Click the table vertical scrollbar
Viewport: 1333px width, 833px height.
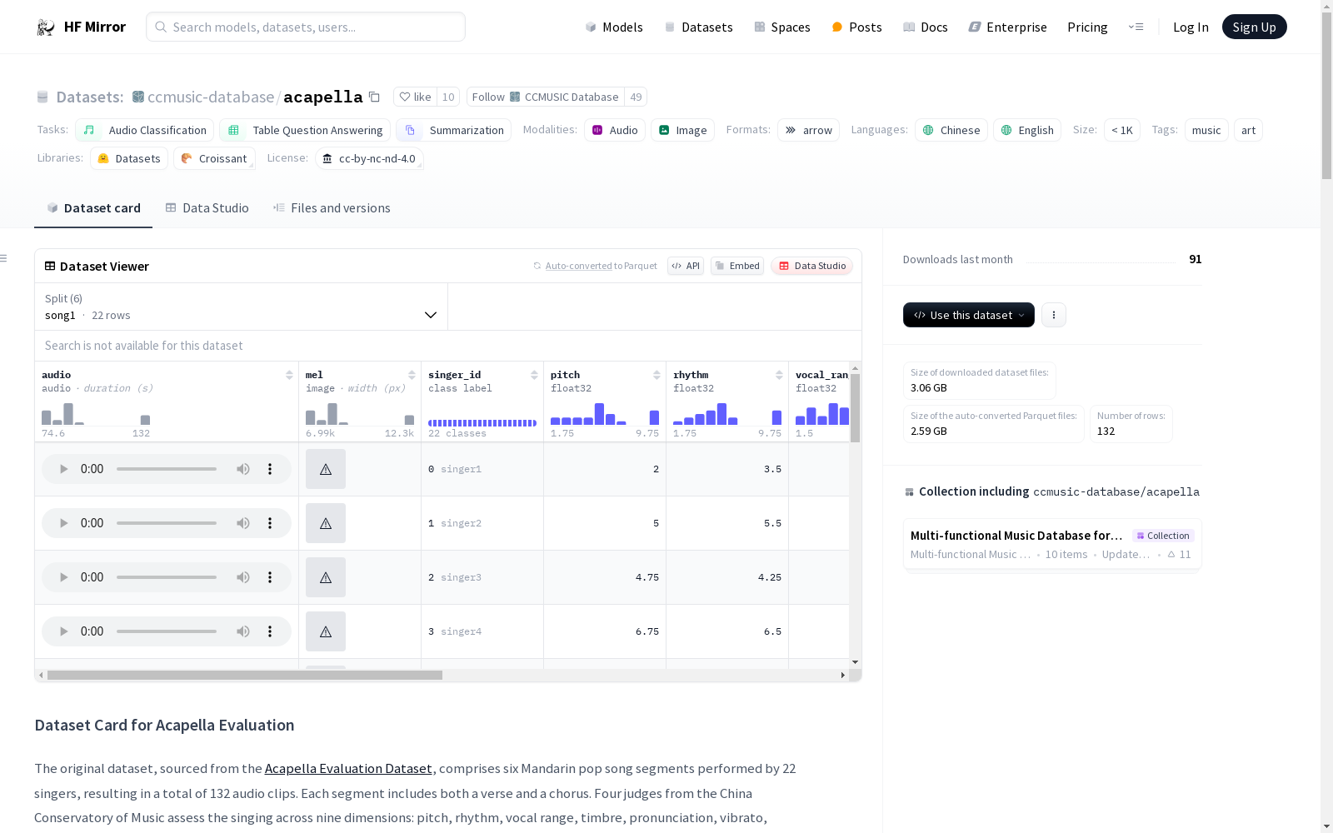855,408
